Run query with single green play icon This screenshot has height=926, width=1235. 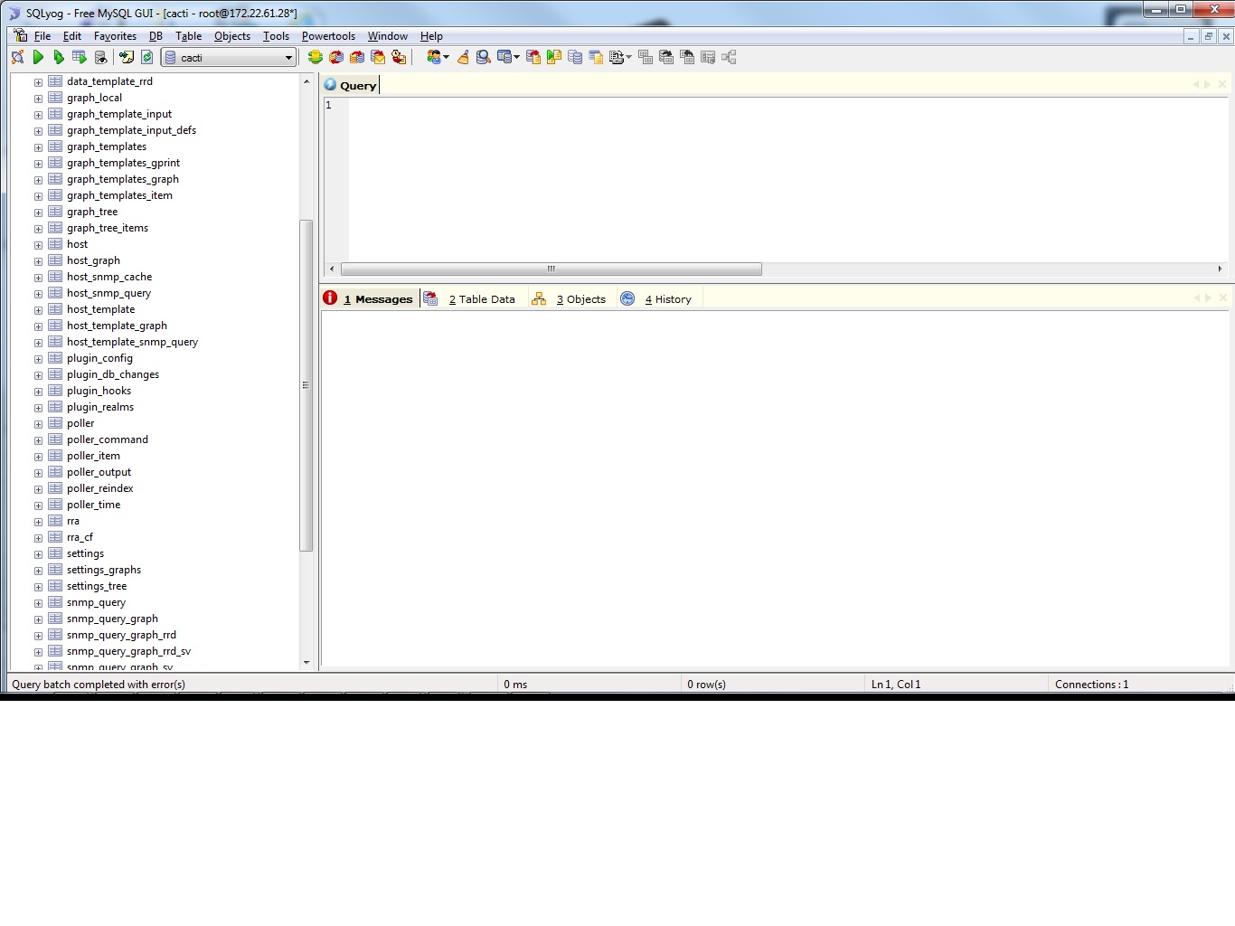38,57
